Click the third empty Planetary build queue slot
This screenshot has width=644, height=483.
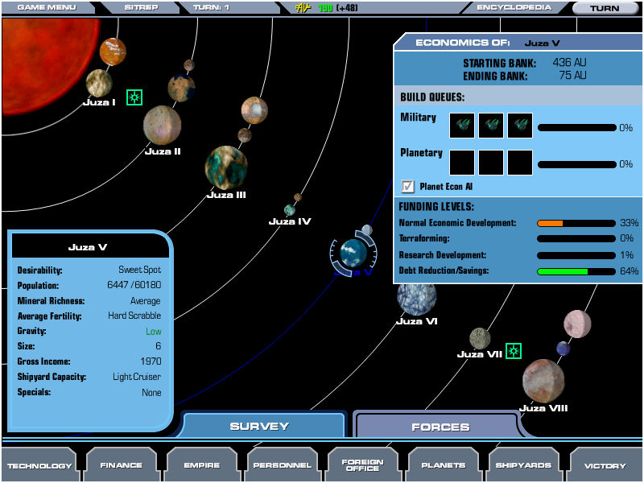pos(520,163)
